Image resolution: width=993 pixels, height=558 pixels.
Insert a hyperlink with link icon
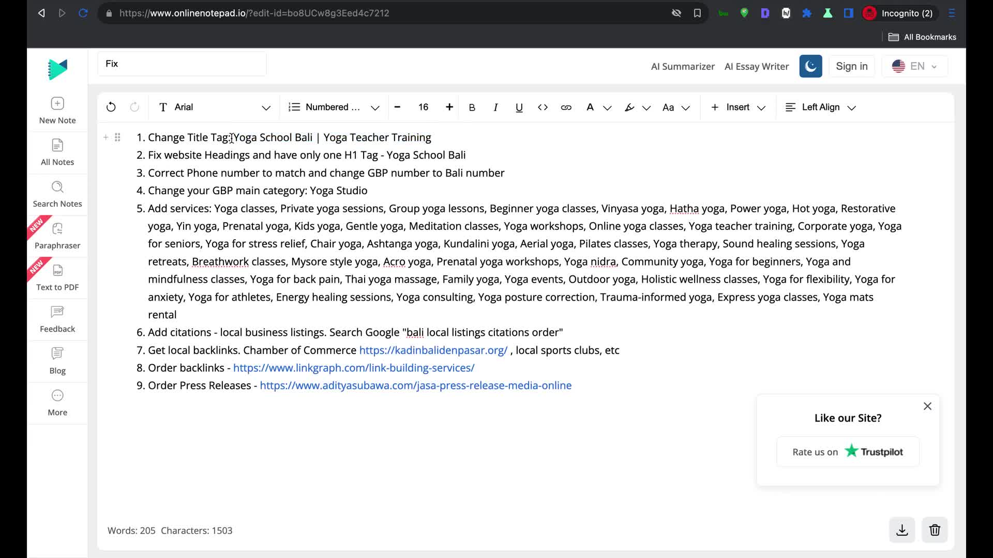(566, 107)
